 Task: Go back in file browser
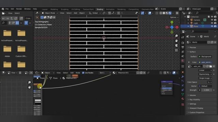pyautogui.click(x=3, y=18)
